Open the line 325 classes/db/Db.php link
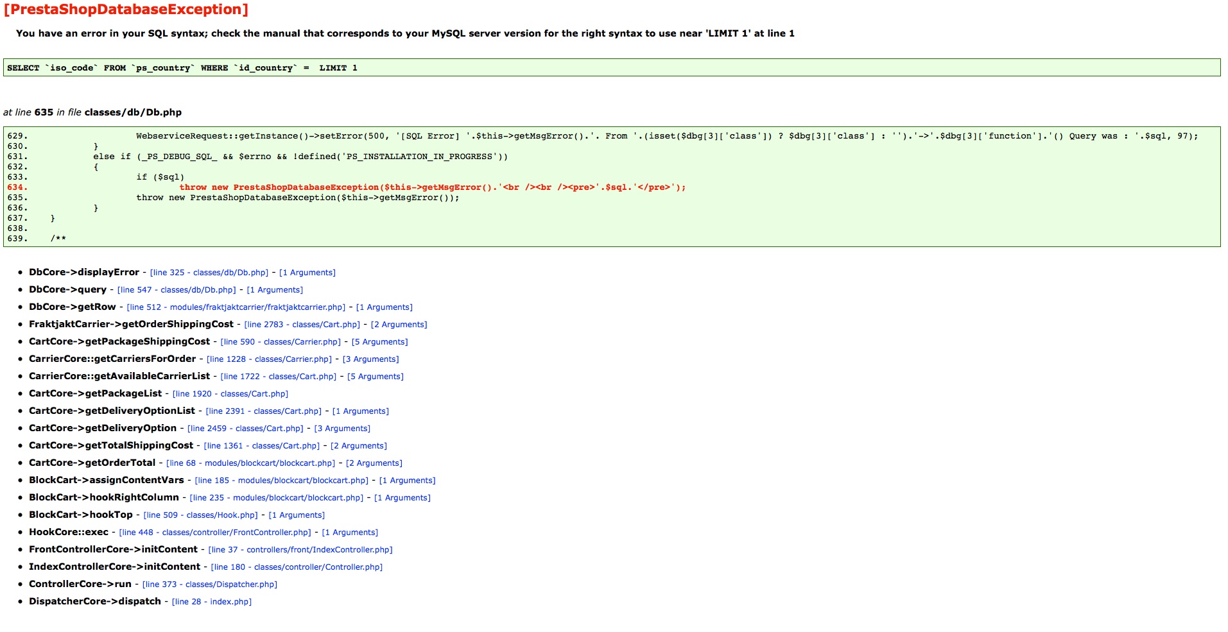The width and height of the screenshot is (1228, 632). pyautogui.click(x=209, y=273)
